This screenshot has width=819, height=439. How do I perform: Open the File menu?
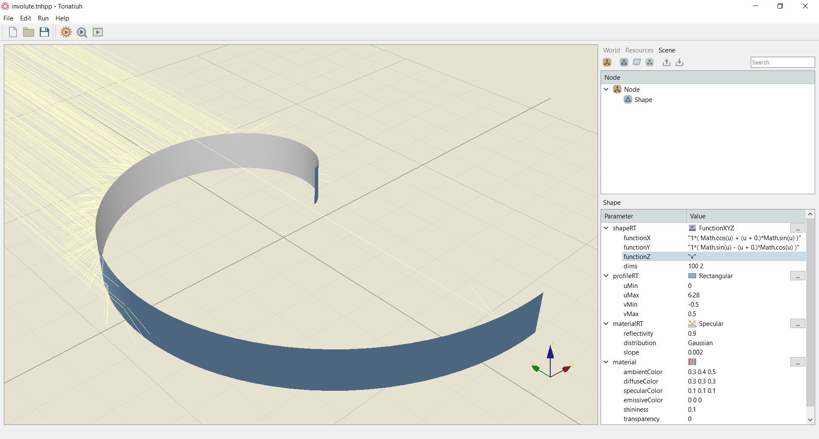(8, 18)
